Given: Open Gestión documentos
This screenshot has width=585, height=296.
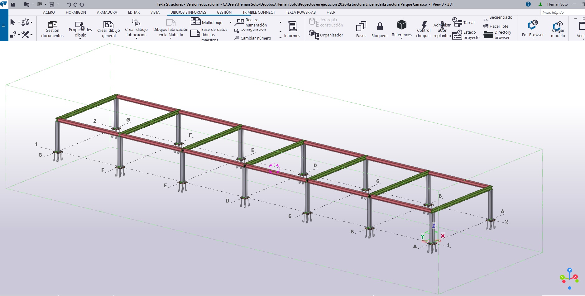Looking at the screenshot, I should [52, 29].
